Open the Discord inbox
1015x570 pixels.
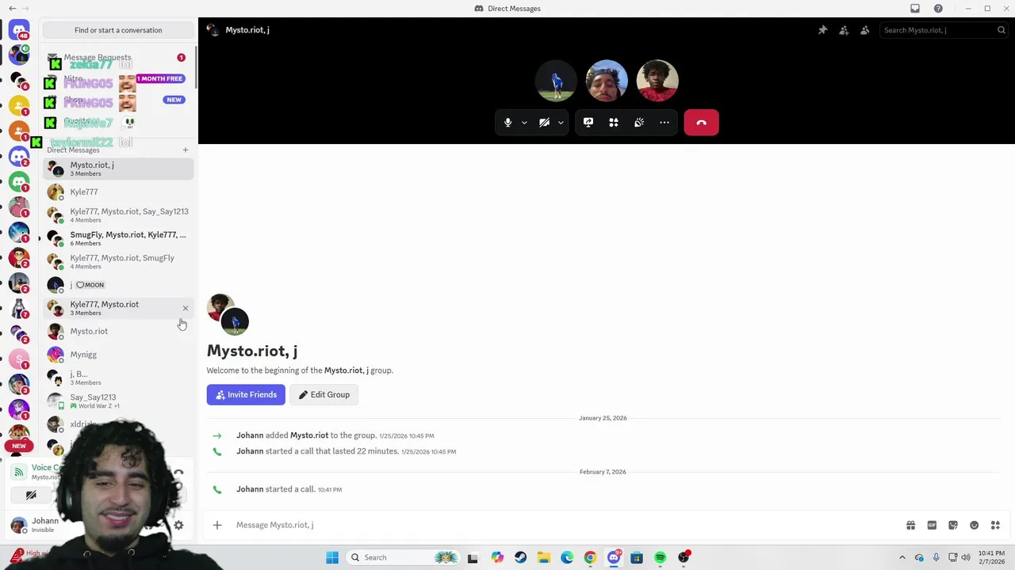915,9
